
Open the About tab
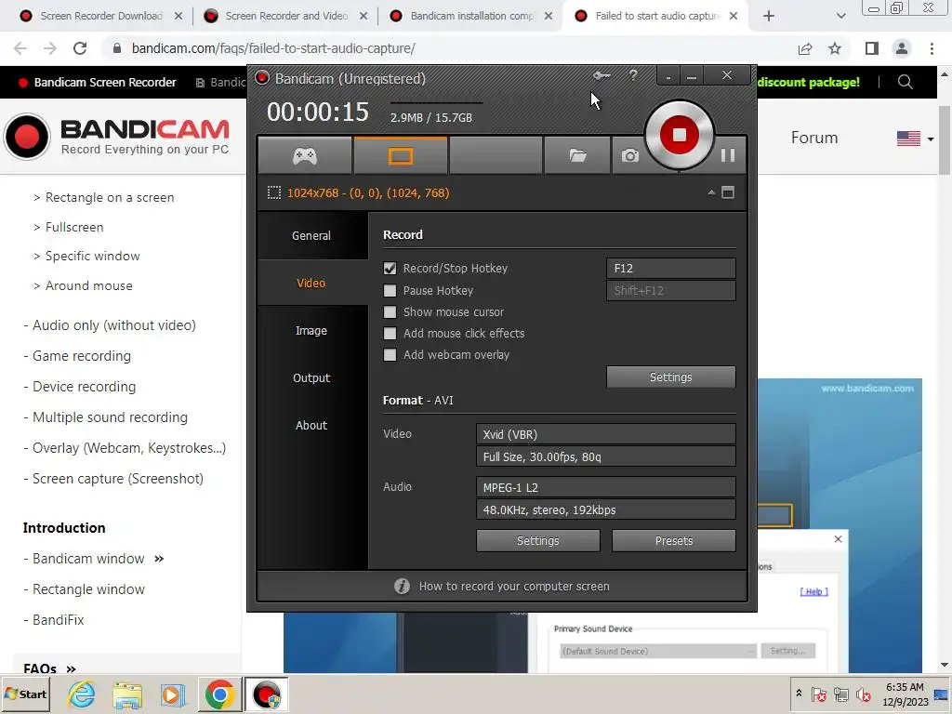tap(312, 425)
